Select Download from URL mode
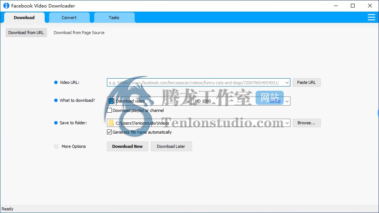379x213 pixels. (x=26, y=33)
